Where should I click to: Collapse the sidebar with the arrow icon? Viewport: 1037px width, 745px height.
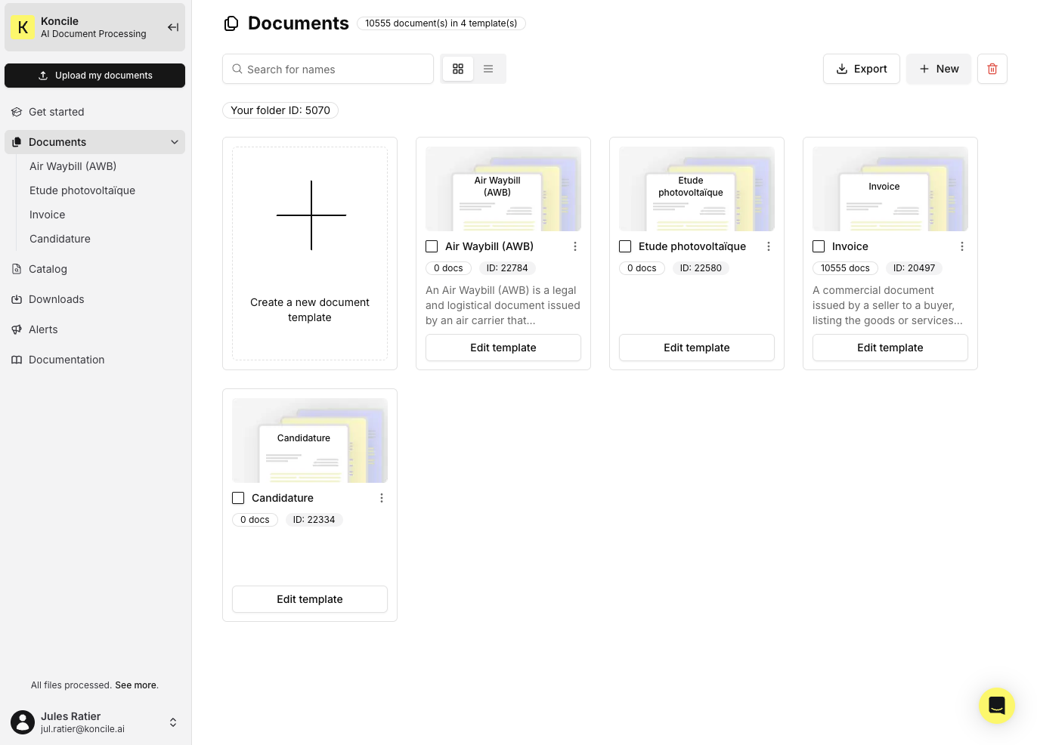[173, 26]
